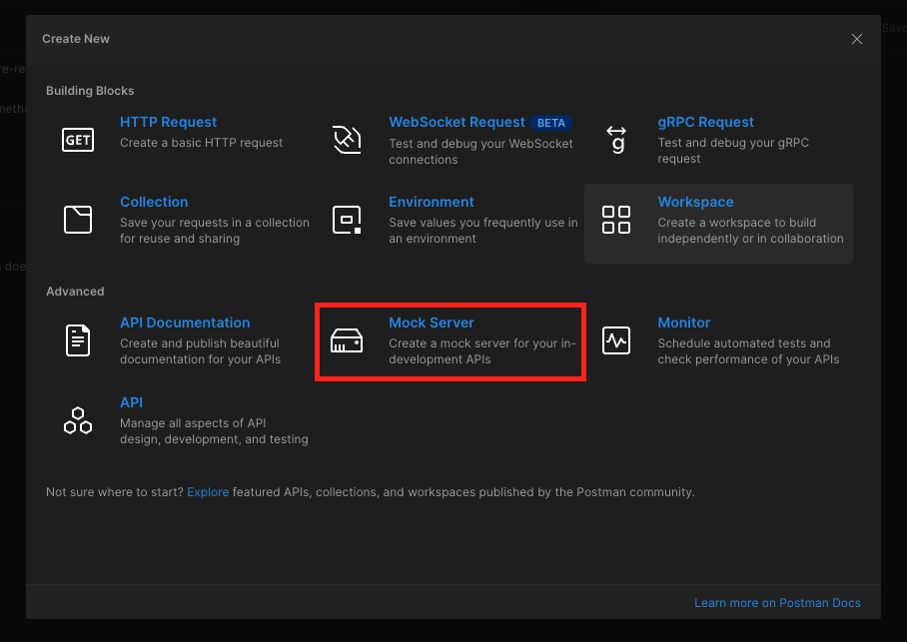Choose the Collection title link

tap(154, 202)
